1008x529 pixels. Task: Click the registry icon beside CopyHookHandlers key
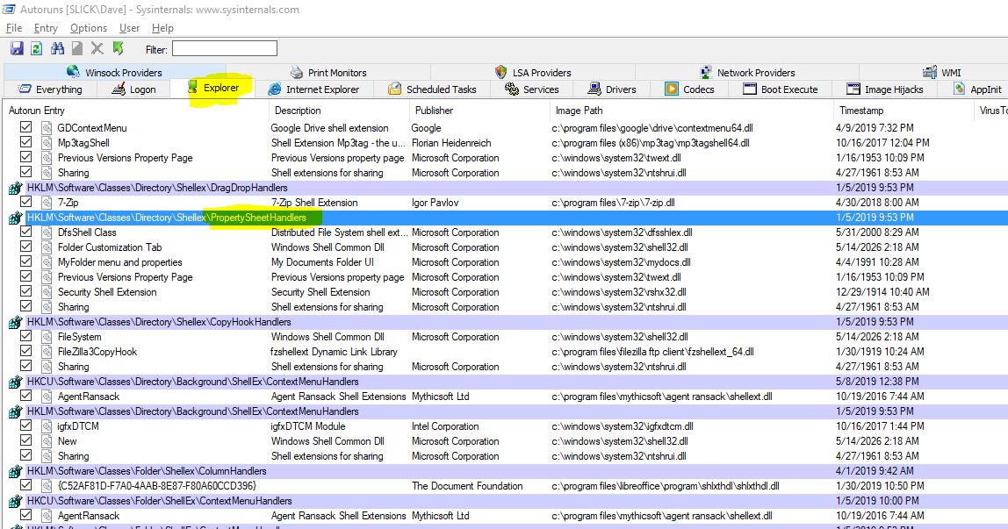pyautogui.click(x=16, y=322)
